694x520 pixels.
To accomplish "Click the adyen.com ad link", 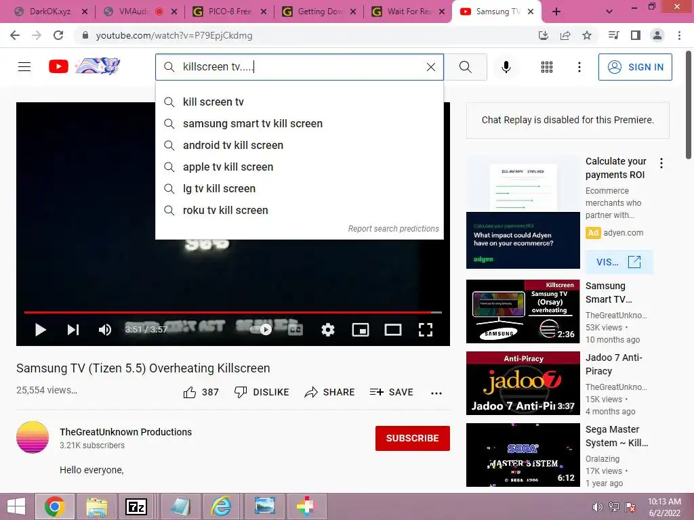I will point(624,233).
